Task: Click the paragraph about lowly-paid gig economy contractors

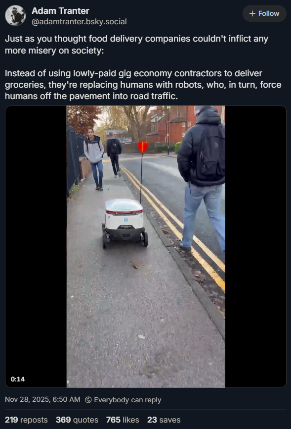Action: 143,85
